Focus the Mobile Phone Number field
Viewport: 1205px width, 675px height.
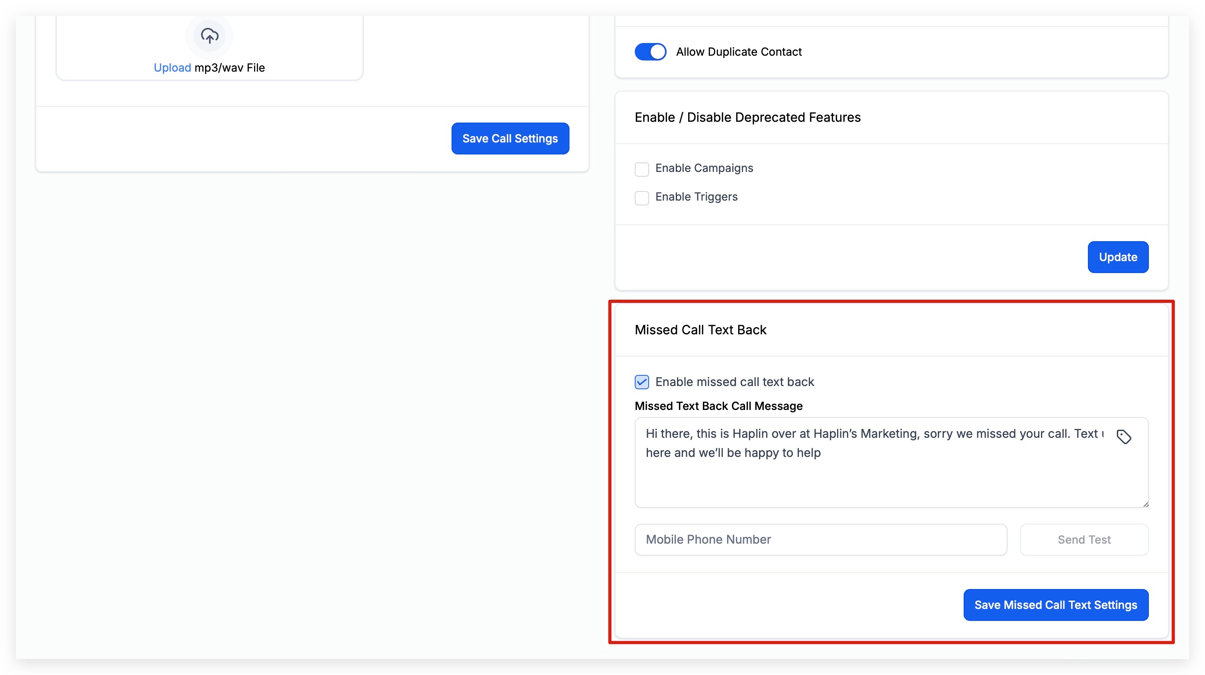(821, 539)
